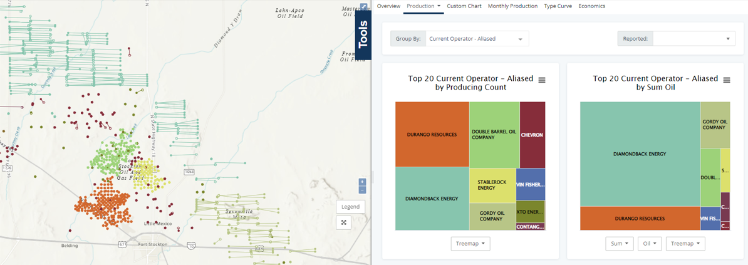
Task: Zoom out the map with minus button
Action: (362, 190)
